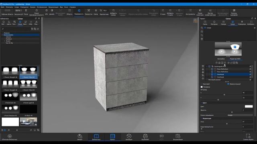Toggle Performance Mode in the ribbon
The height and width of the screenshot is (144, 257).
pyautogui.click(x=37, y=12)
